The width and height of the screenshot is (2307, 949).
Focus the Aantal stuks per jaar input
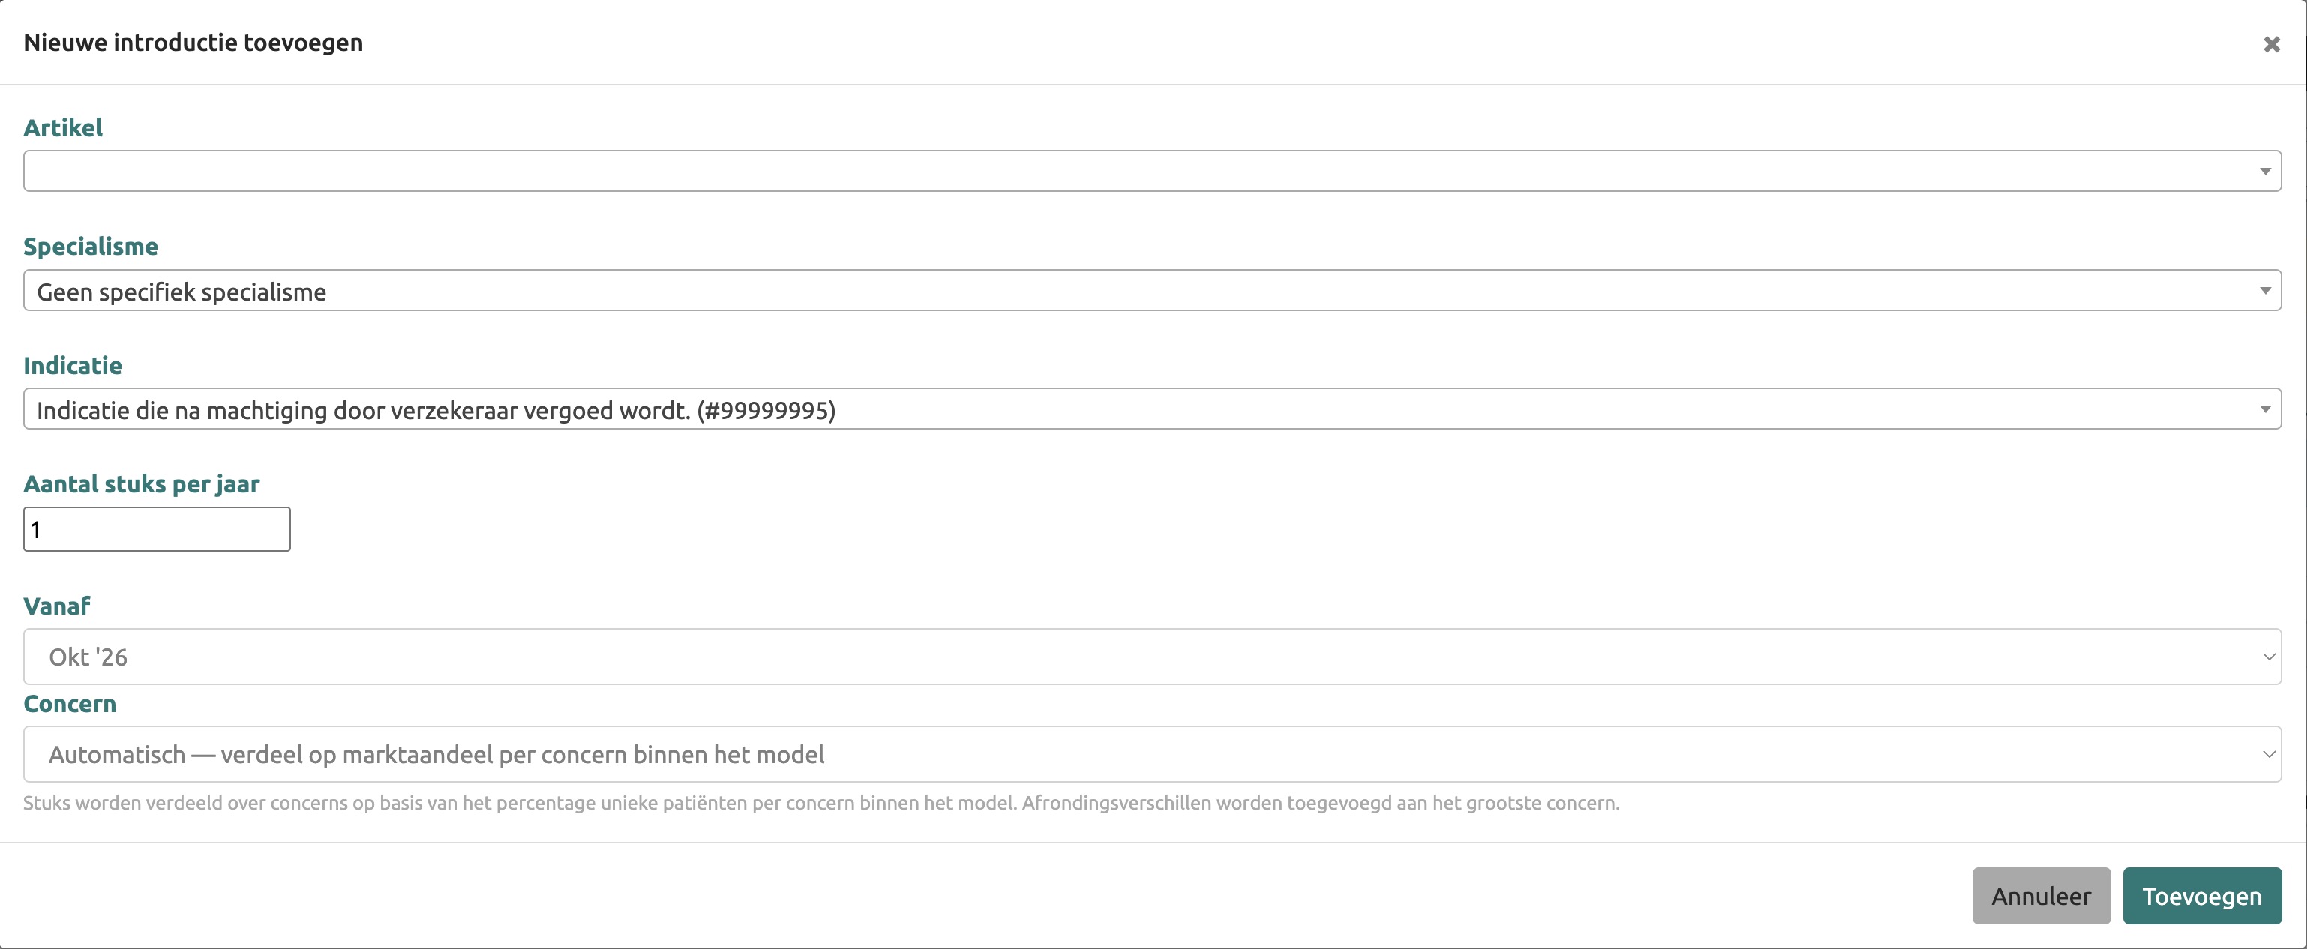157,529
